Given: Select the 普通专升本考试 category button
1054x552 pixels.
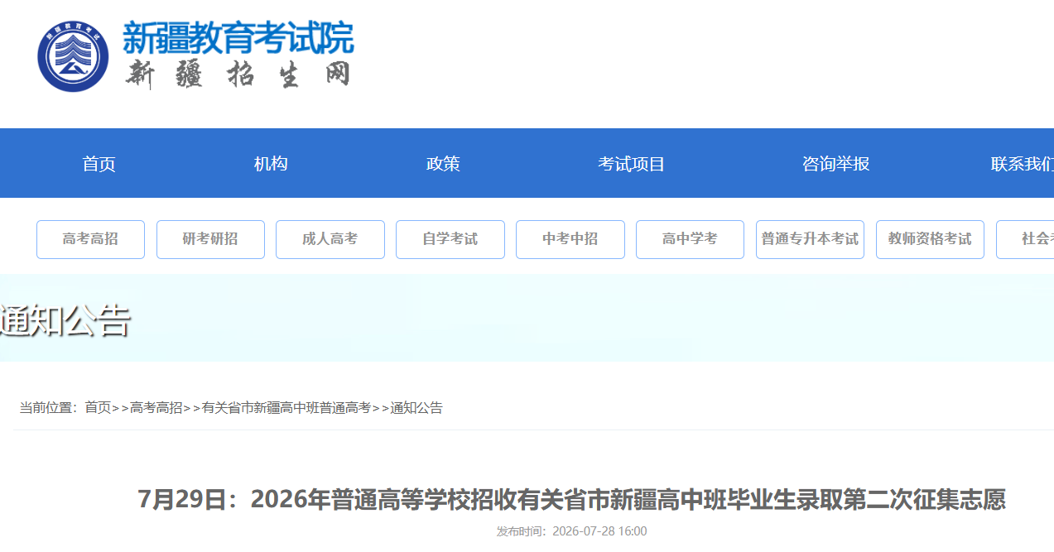Looking at the screenshot, I should point(810,239).
